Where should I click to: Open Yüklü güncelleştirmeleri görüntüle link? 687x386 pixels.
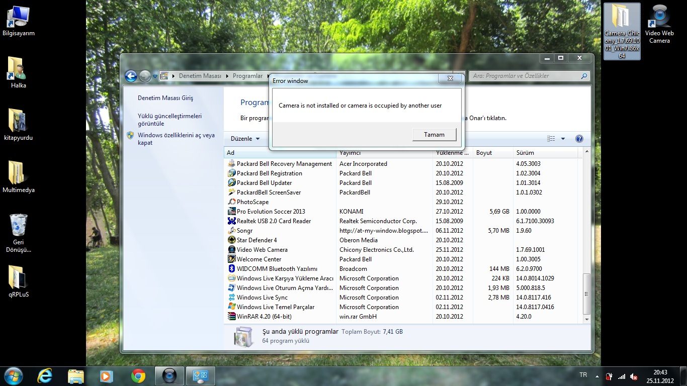(169, 120)
